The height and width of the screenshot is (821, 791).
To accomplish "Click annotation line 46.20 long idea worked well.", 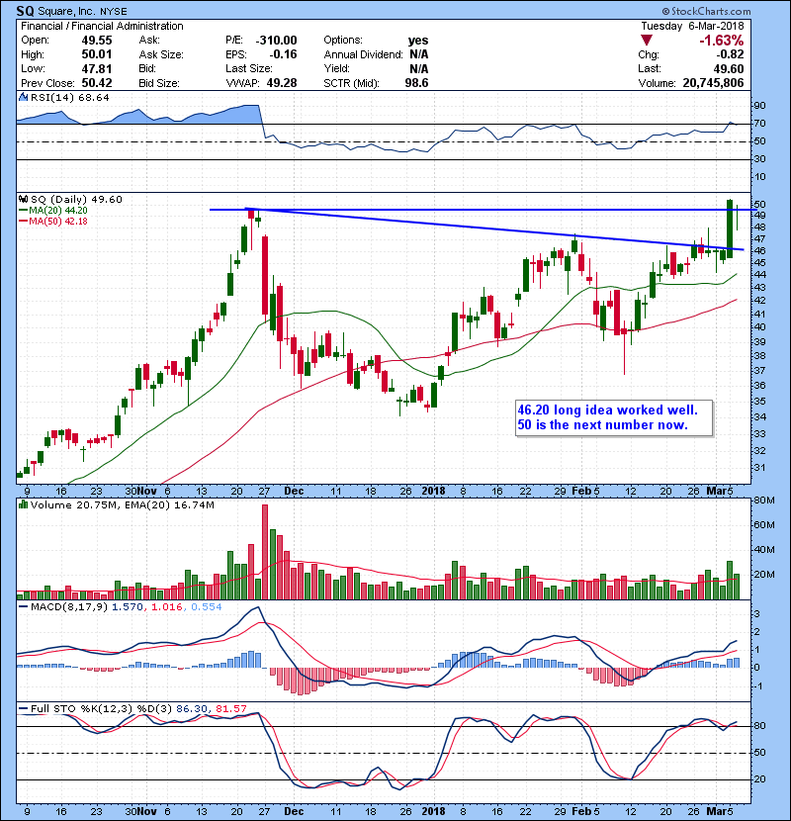I will pos(607,410).
